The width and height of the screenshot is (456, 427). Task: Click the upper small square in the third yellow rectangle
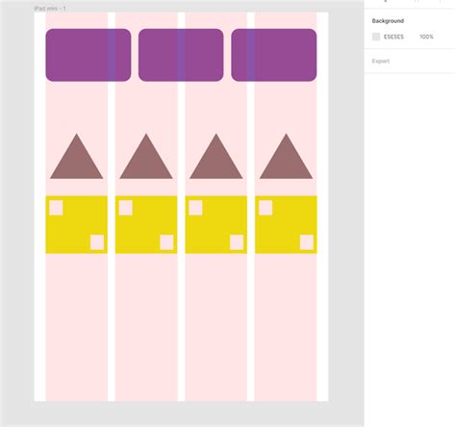point(195,208)
